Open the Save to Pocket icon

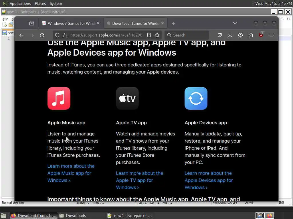tap(220, 35)
